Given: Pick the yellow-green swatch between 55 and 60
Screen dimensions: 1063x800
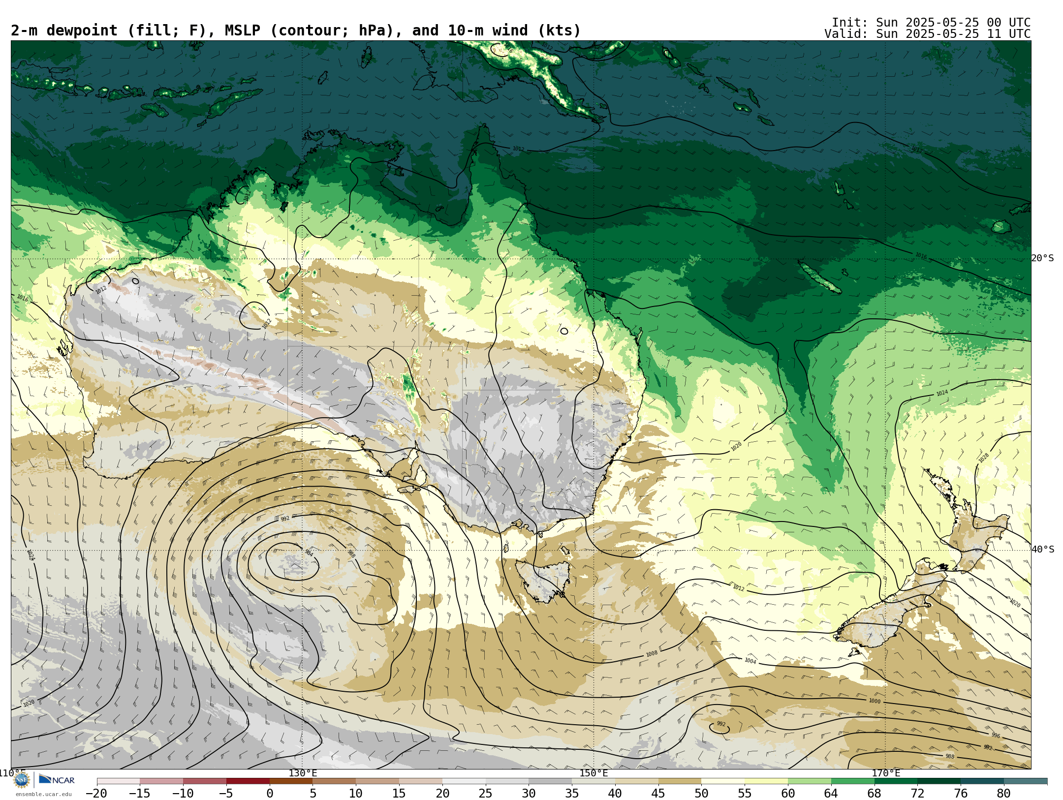Looking at the screenshot, I should tap(766, 781).
